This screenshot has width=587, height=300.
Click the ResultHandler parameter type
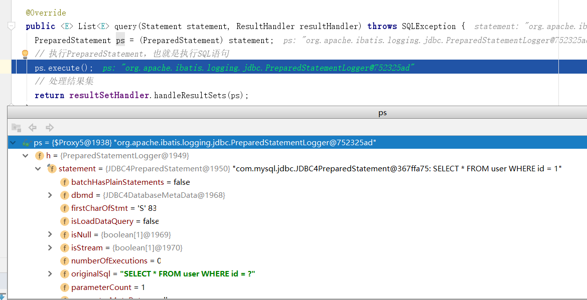[266, 26]
